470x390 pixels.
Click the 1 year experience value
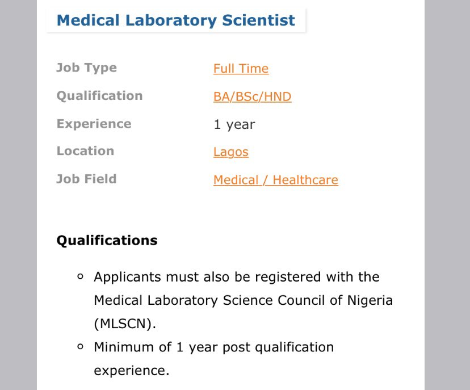(234, 124)
